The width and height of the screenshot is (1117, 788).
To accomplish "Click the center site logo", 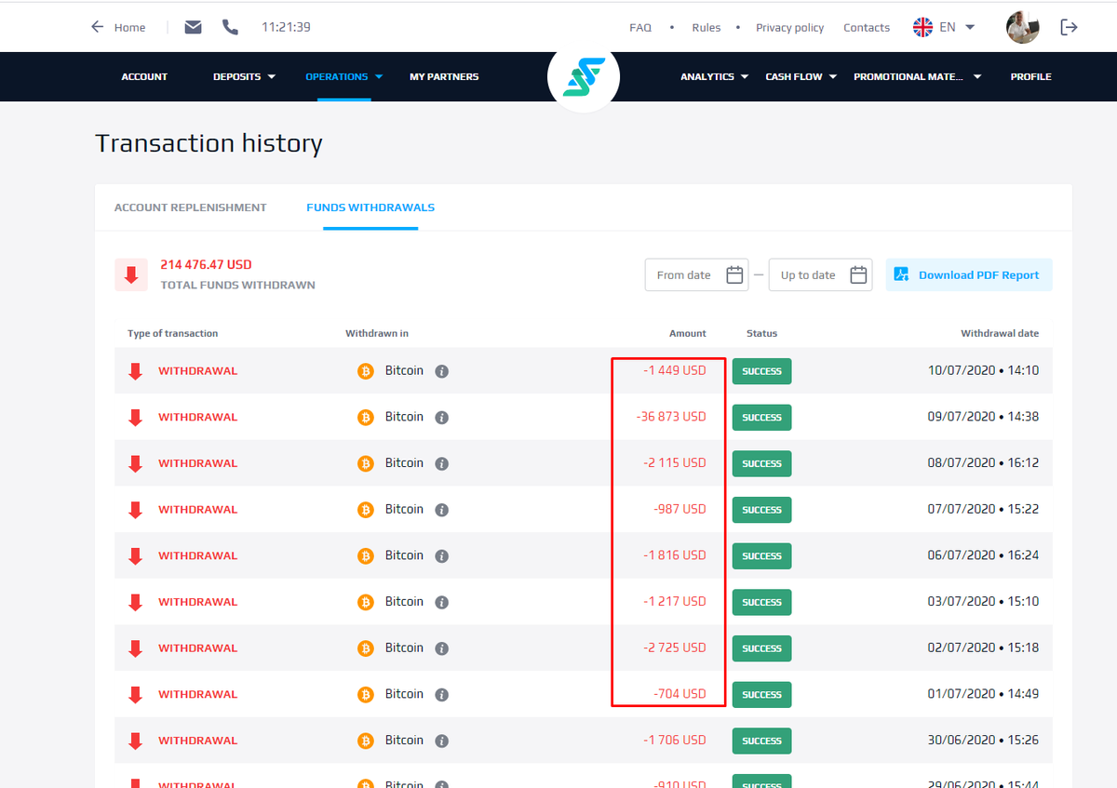I will [584, 77].
